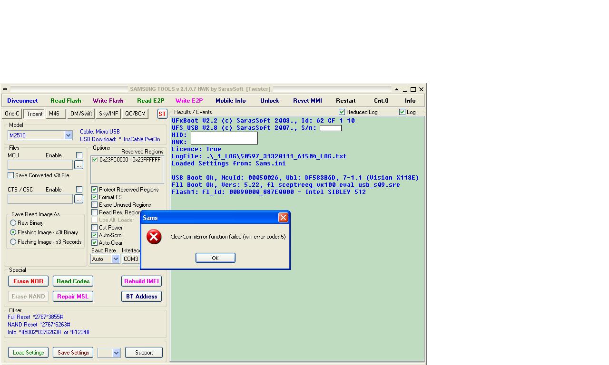Click the Support button

click(x=144, y=353)
